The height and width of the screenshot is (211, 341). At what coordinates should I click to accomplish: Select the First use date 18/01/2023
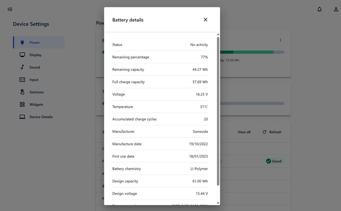coord(198,156)
